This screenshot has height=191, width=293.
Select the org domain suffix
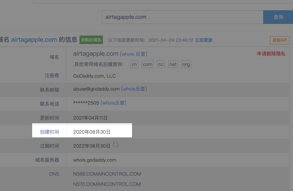coord(186,65)
